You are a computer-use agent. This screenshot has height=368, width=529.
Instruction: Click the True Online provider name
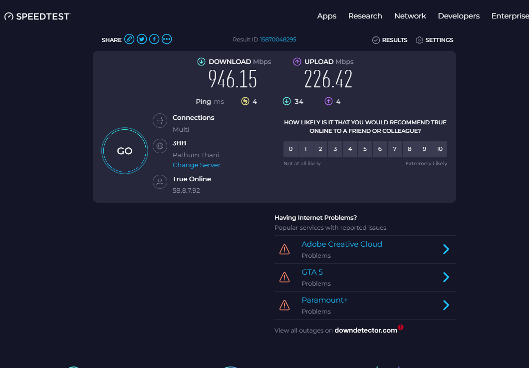pos(192,179)
